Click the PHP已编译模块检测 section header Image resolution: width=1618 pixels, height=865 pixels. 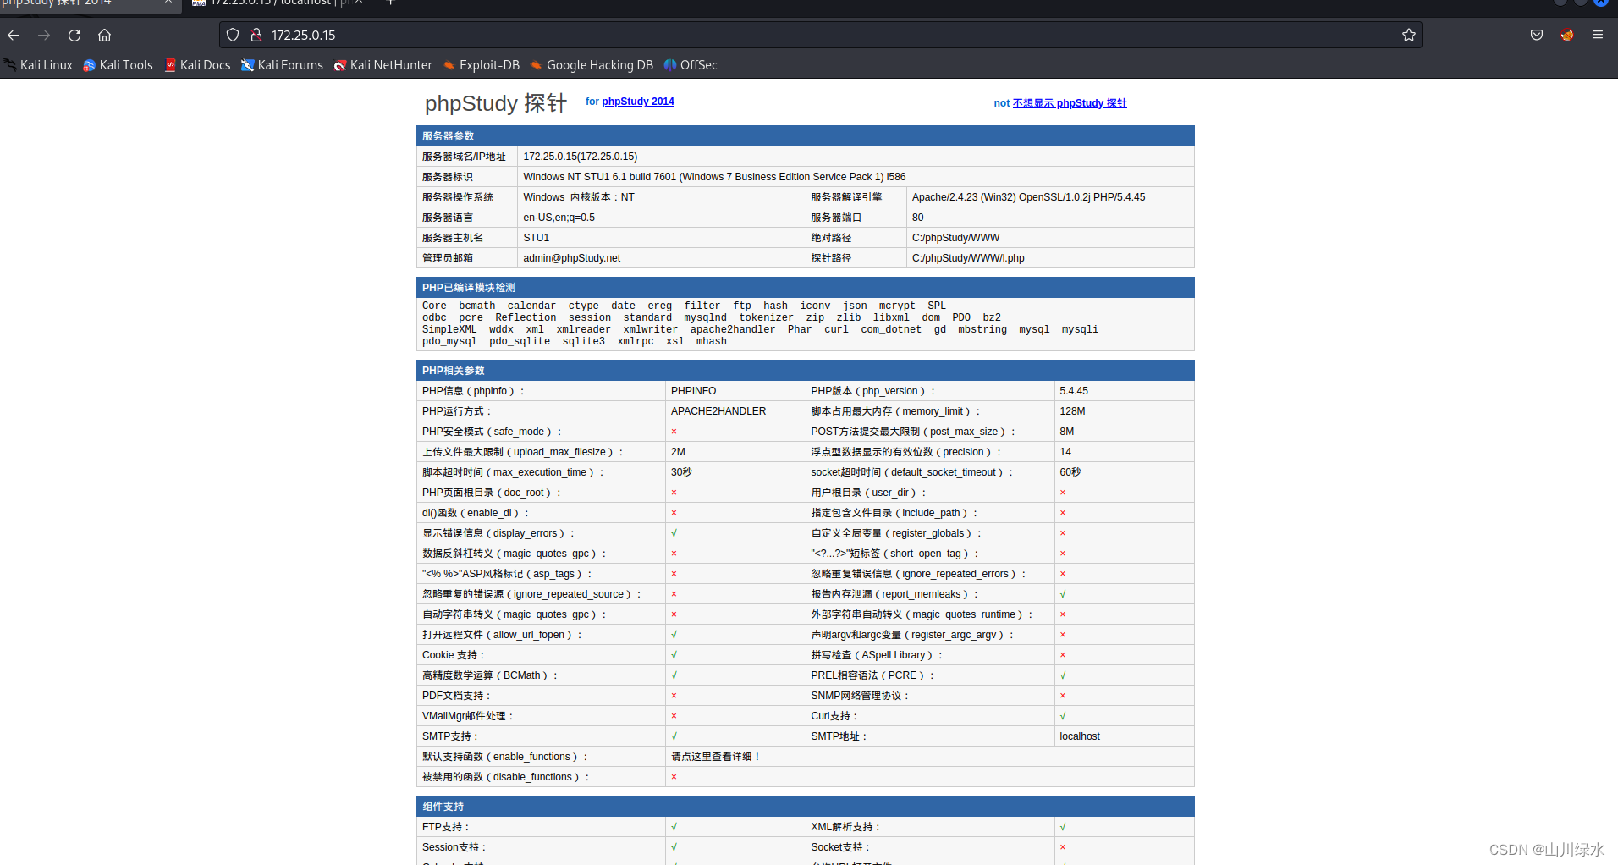805,288
